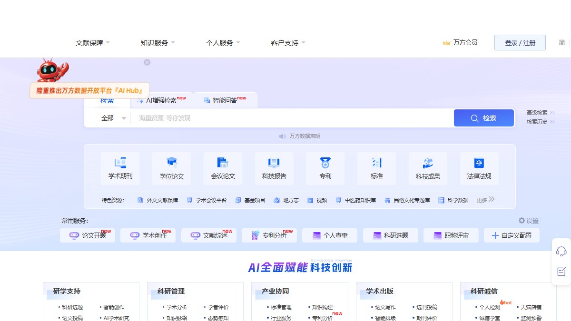Open the 学术创作 service

[148, 235]
